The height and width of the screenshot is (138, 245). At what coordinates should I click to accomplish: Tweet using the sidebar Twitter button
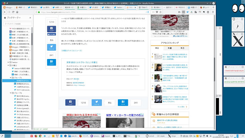pos(52,47)
